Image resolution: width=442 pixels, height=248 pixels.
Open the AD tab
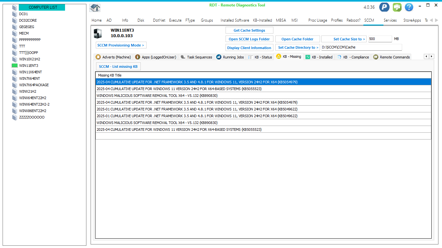(109, 20)
